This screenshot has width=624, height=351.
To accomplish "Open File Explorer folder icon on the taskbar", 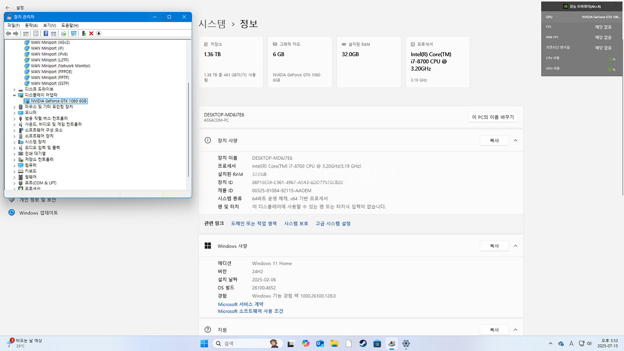I will coord(334,344).
